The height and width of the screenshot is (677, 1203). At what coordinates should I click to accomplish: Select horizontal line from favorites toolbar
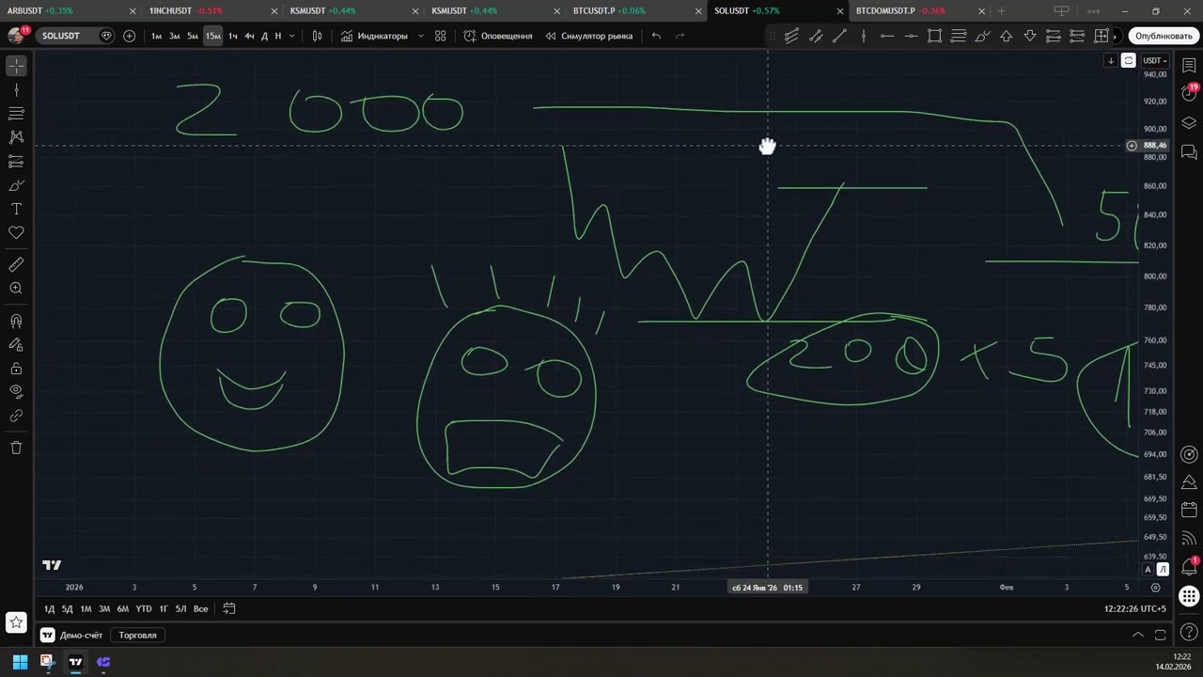911,36
